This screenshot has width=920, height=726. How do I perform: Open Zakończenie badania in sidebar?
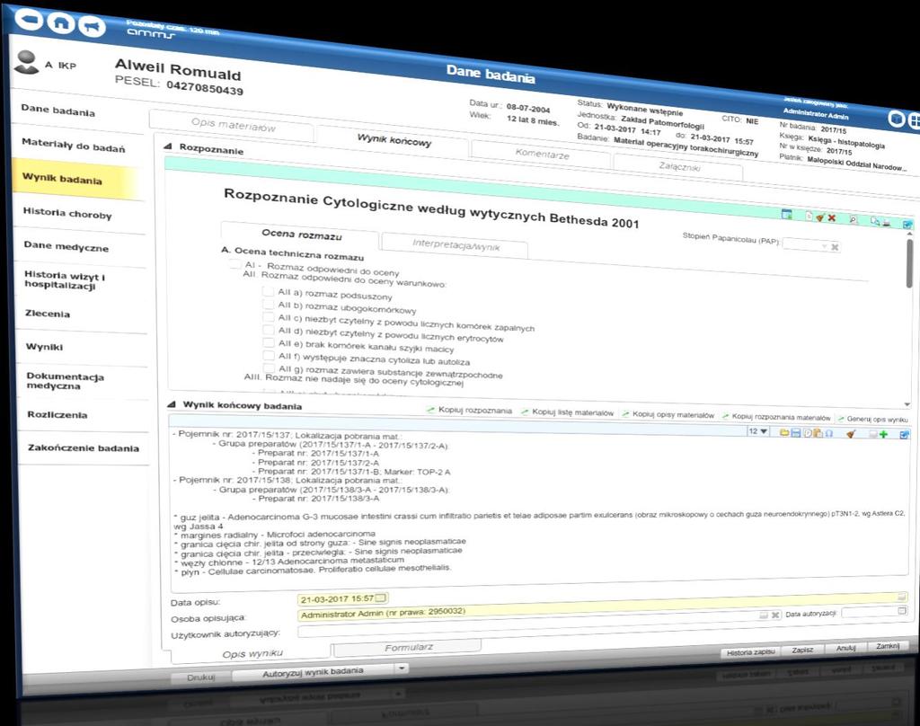(x=84, y=447)
